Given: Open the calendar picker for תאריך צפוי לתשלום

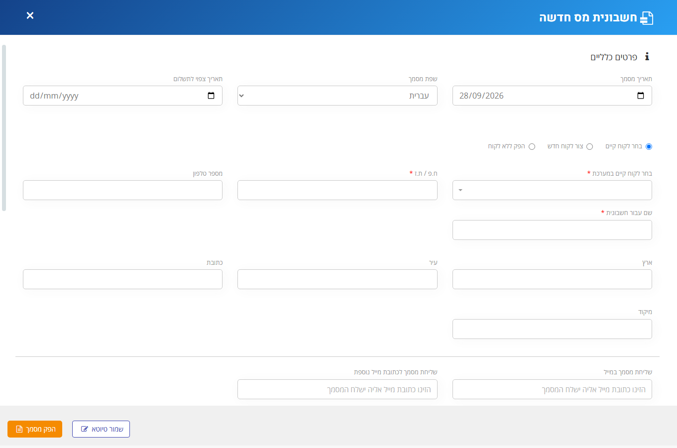Looking at the screenshot, I should click(211, 96).
